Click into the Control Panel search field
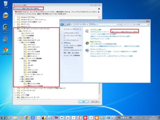 [x=135, y=24]
